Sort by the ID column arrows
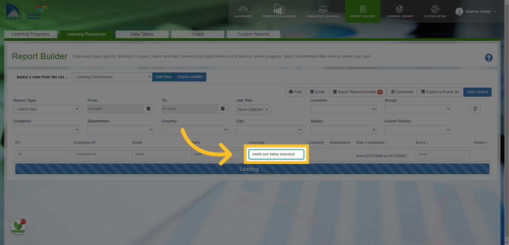 click(x=21, y=143)
